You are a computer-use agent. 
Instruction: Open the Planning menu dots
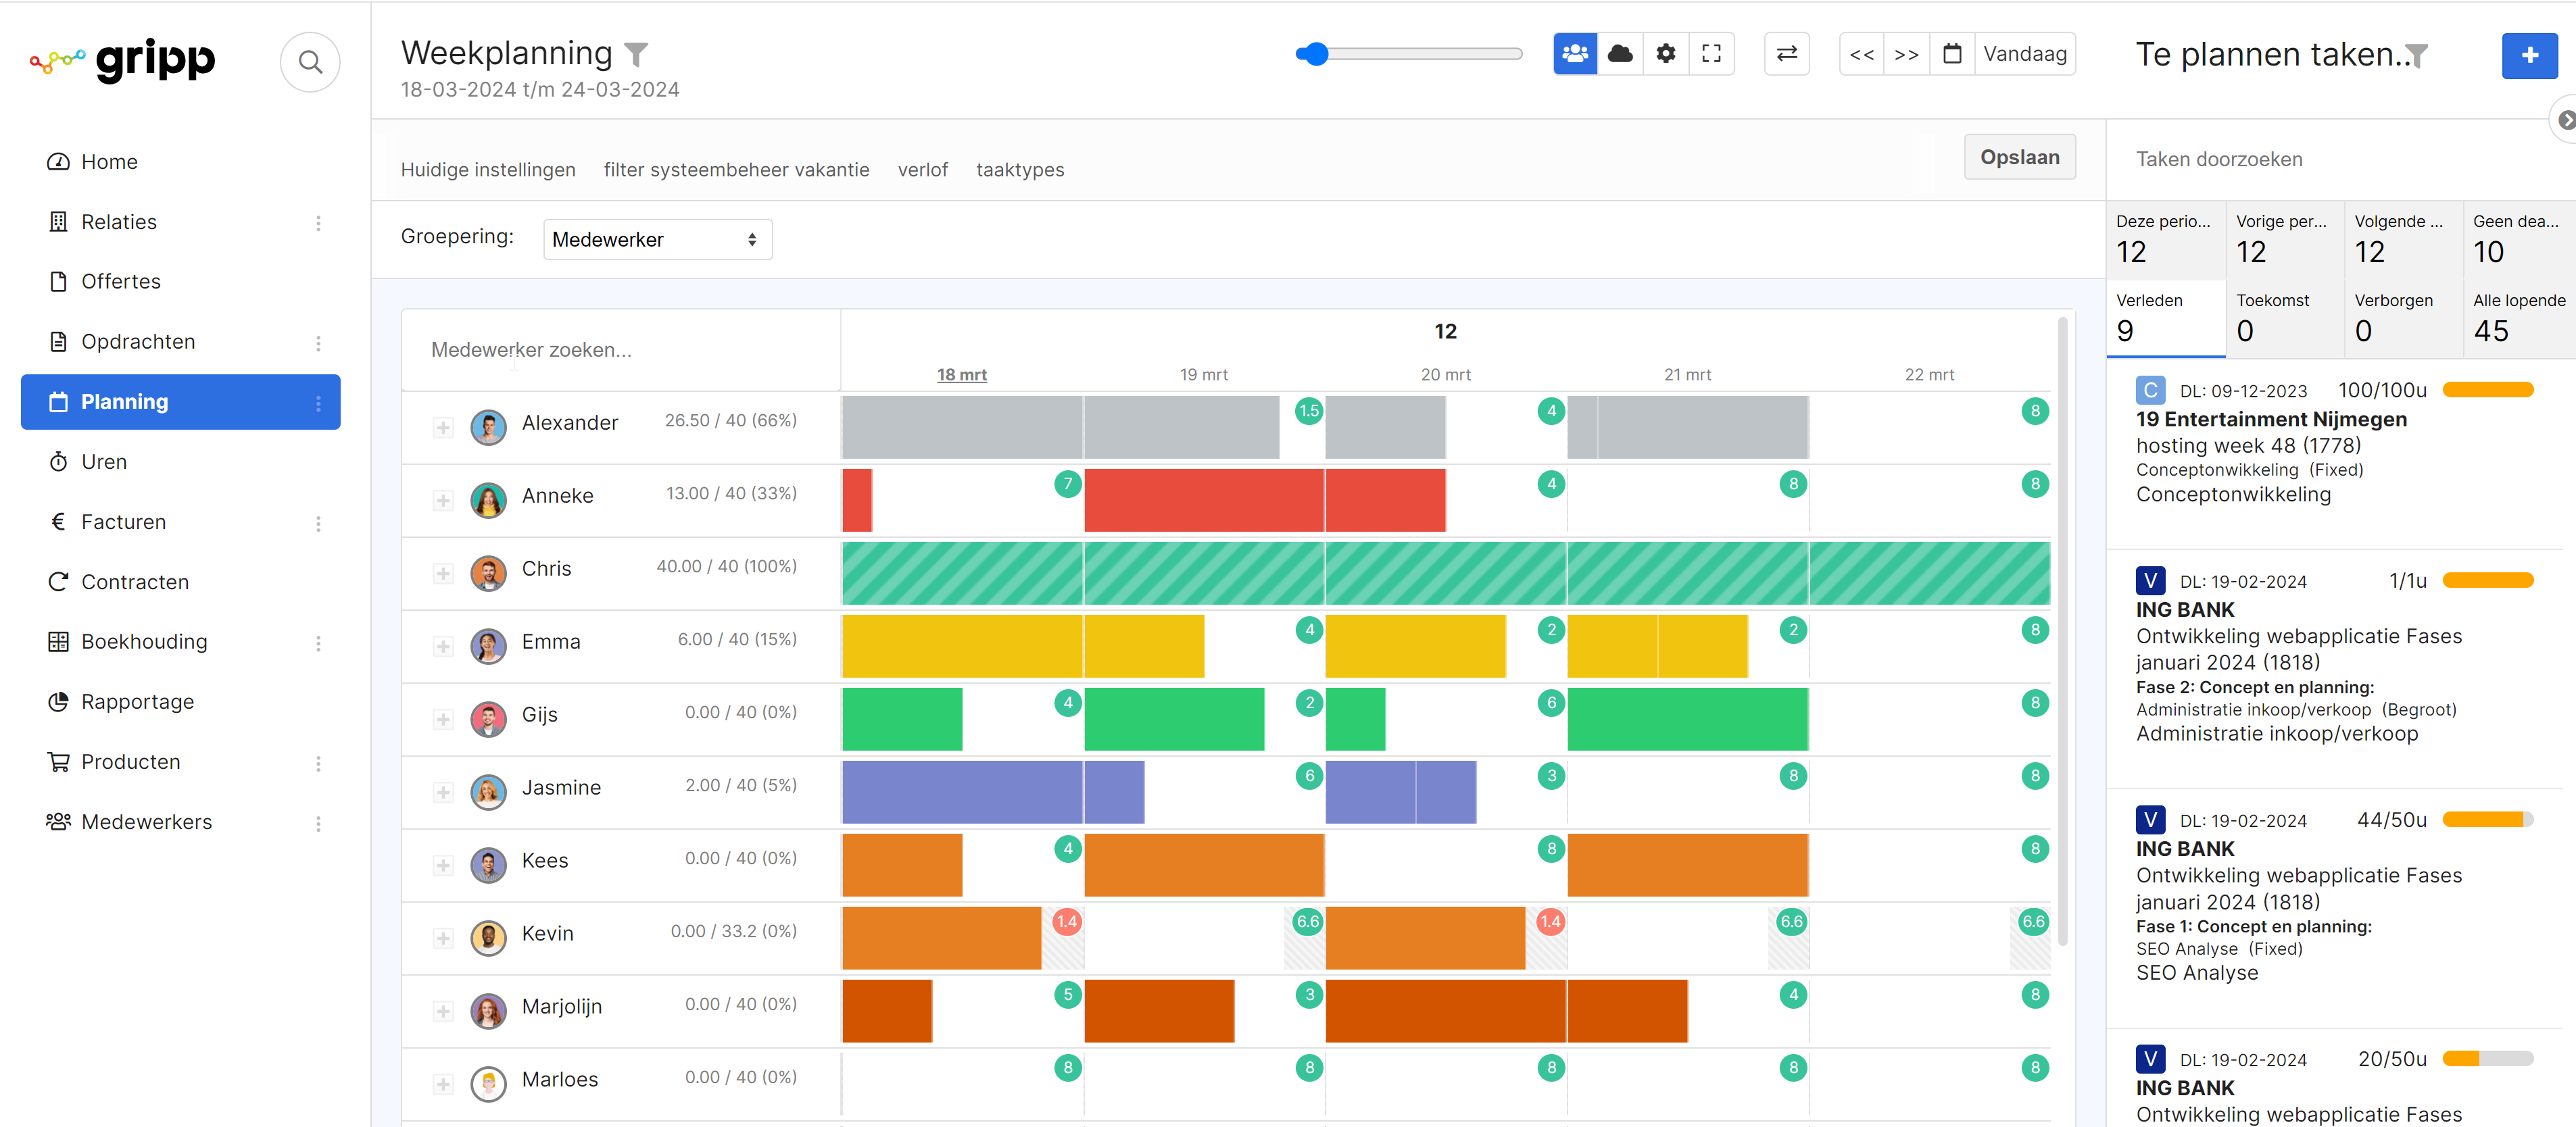tap(318, 403)
